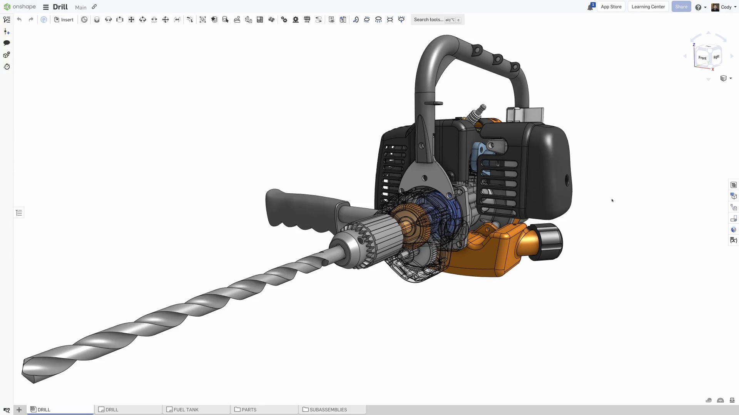Click the Learning Center button
The image size is (739, 415).
click(x=648, y=7)
